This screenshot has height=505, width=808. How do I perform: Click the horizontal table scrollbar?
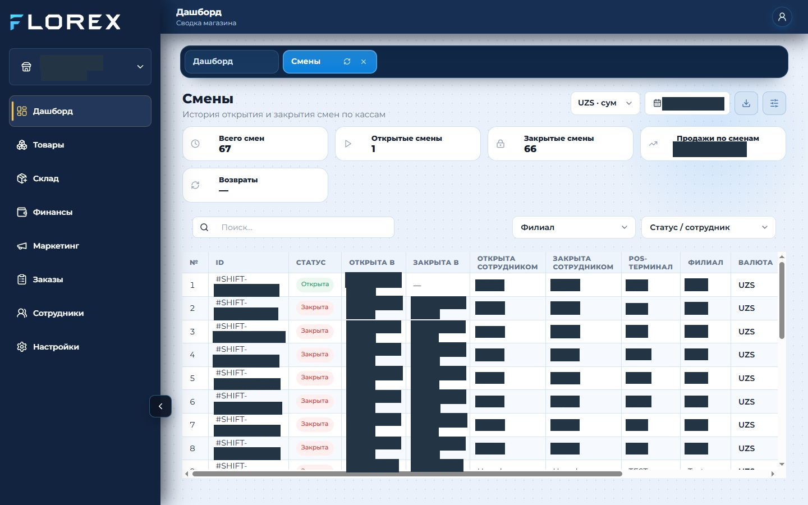[x=407, y=474]
